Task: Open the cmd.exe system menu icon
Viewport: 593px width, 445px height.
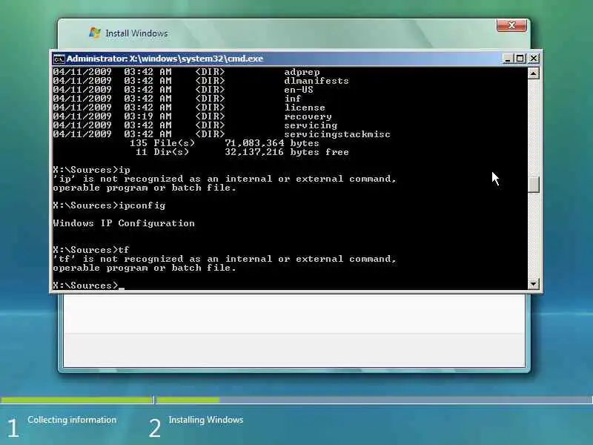Action: pyautogui.click(x=59, y=59)
